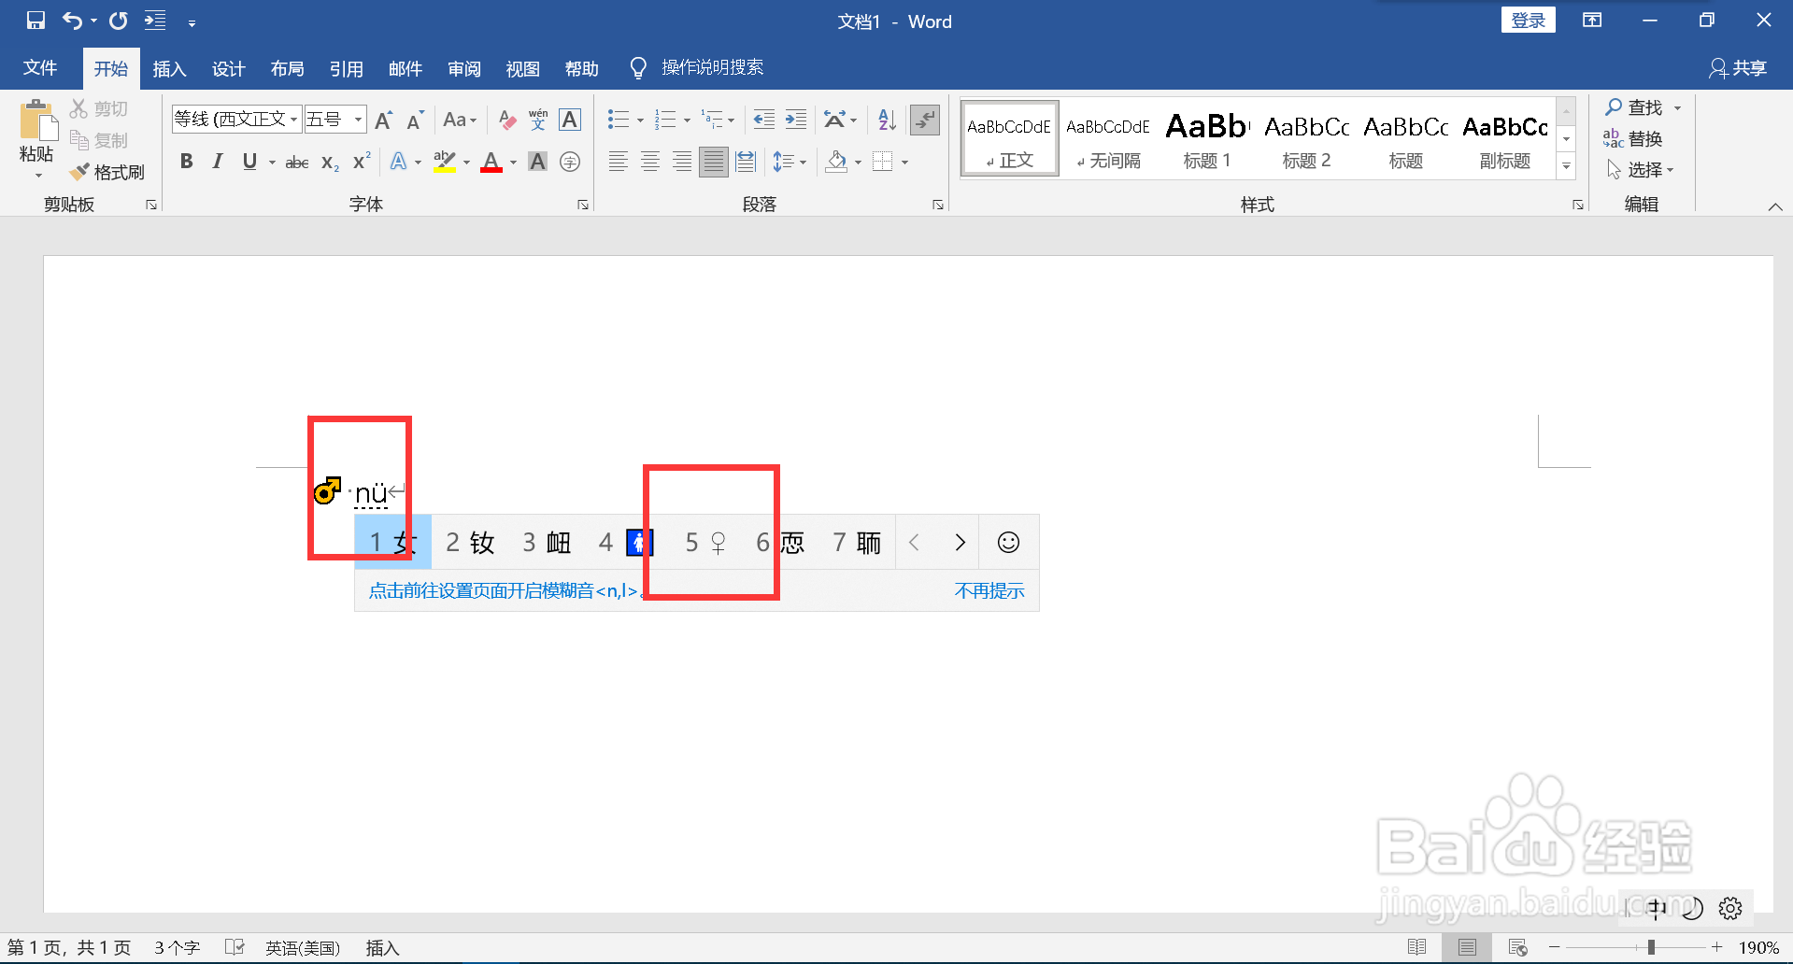
Task: Clear all formatting with the eraser icon
Action: (506, 120)
